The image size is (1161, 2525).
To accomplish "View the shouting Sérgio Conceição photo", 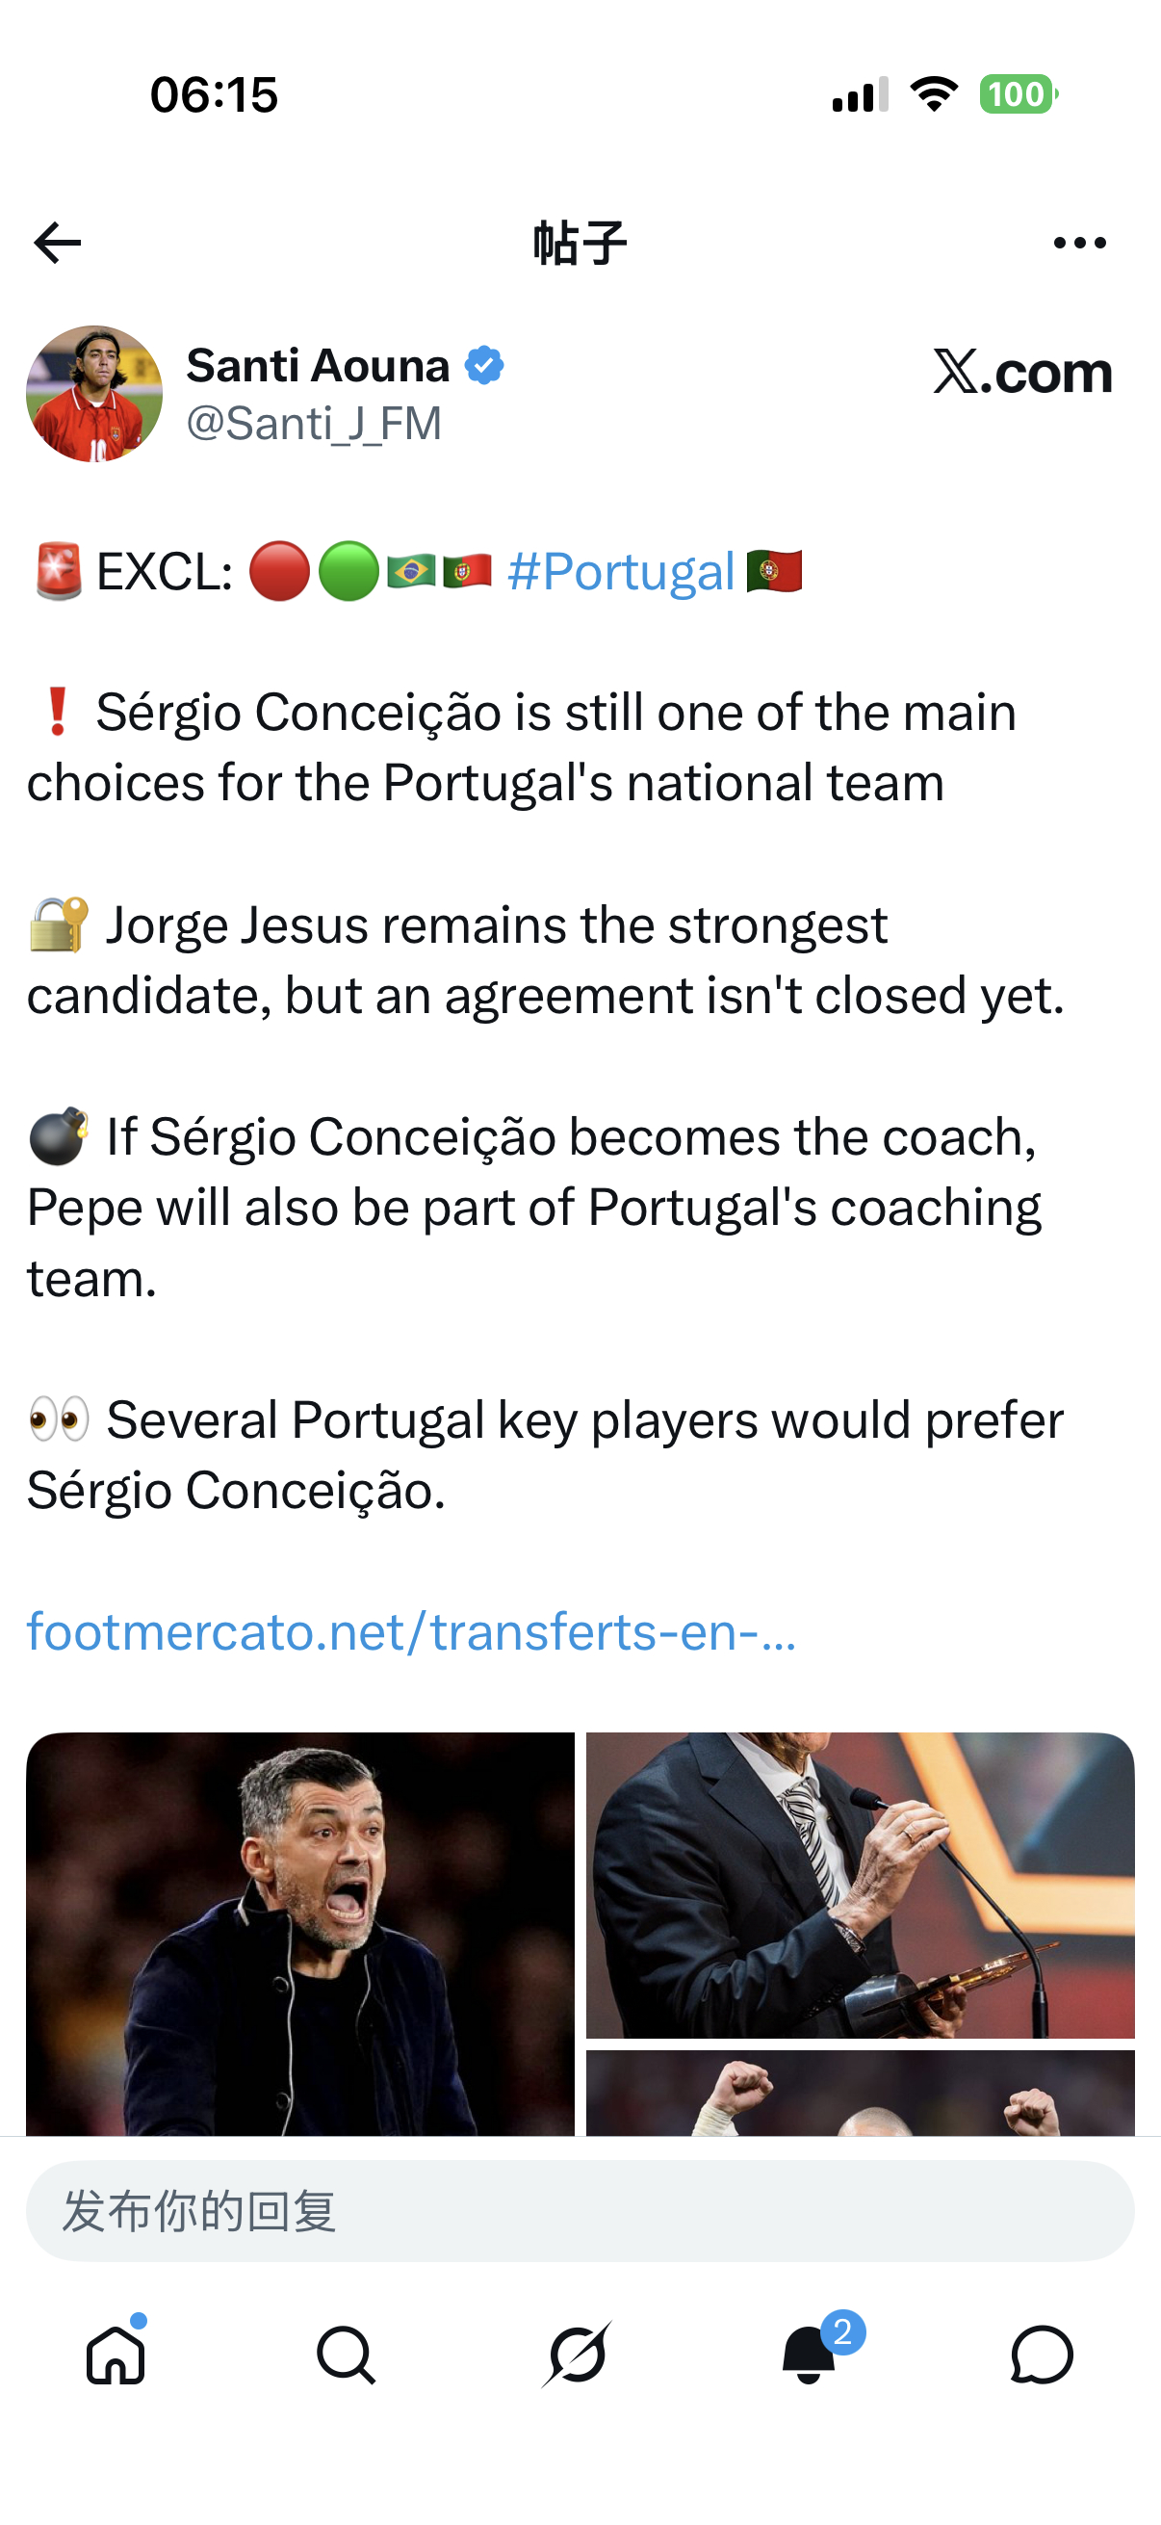I will click(x=299, y=1934).
